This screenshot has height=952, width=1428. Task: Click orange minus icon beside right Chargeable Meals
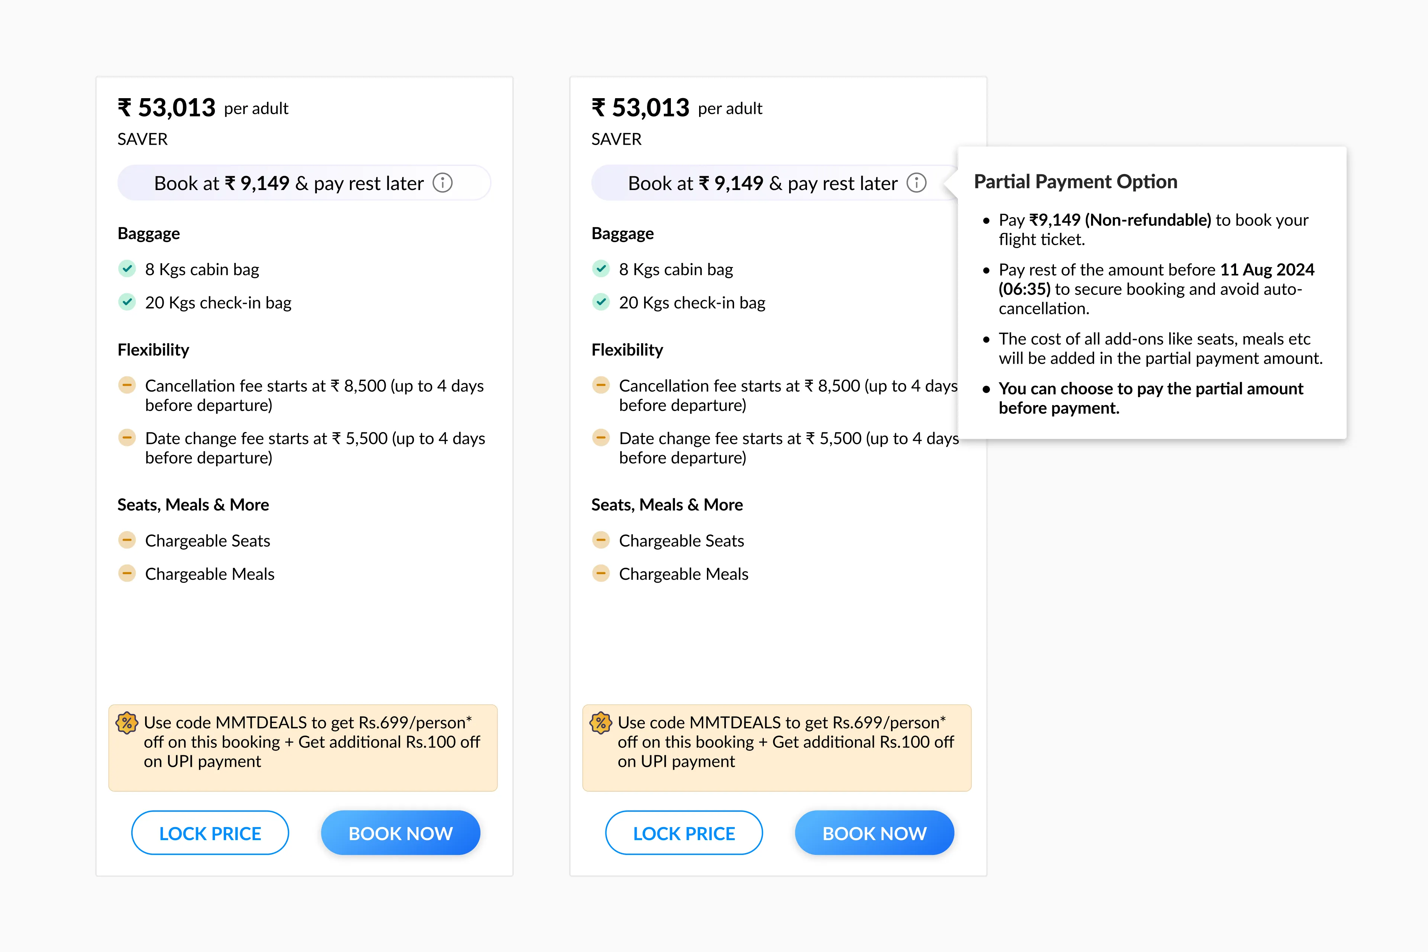601,573
